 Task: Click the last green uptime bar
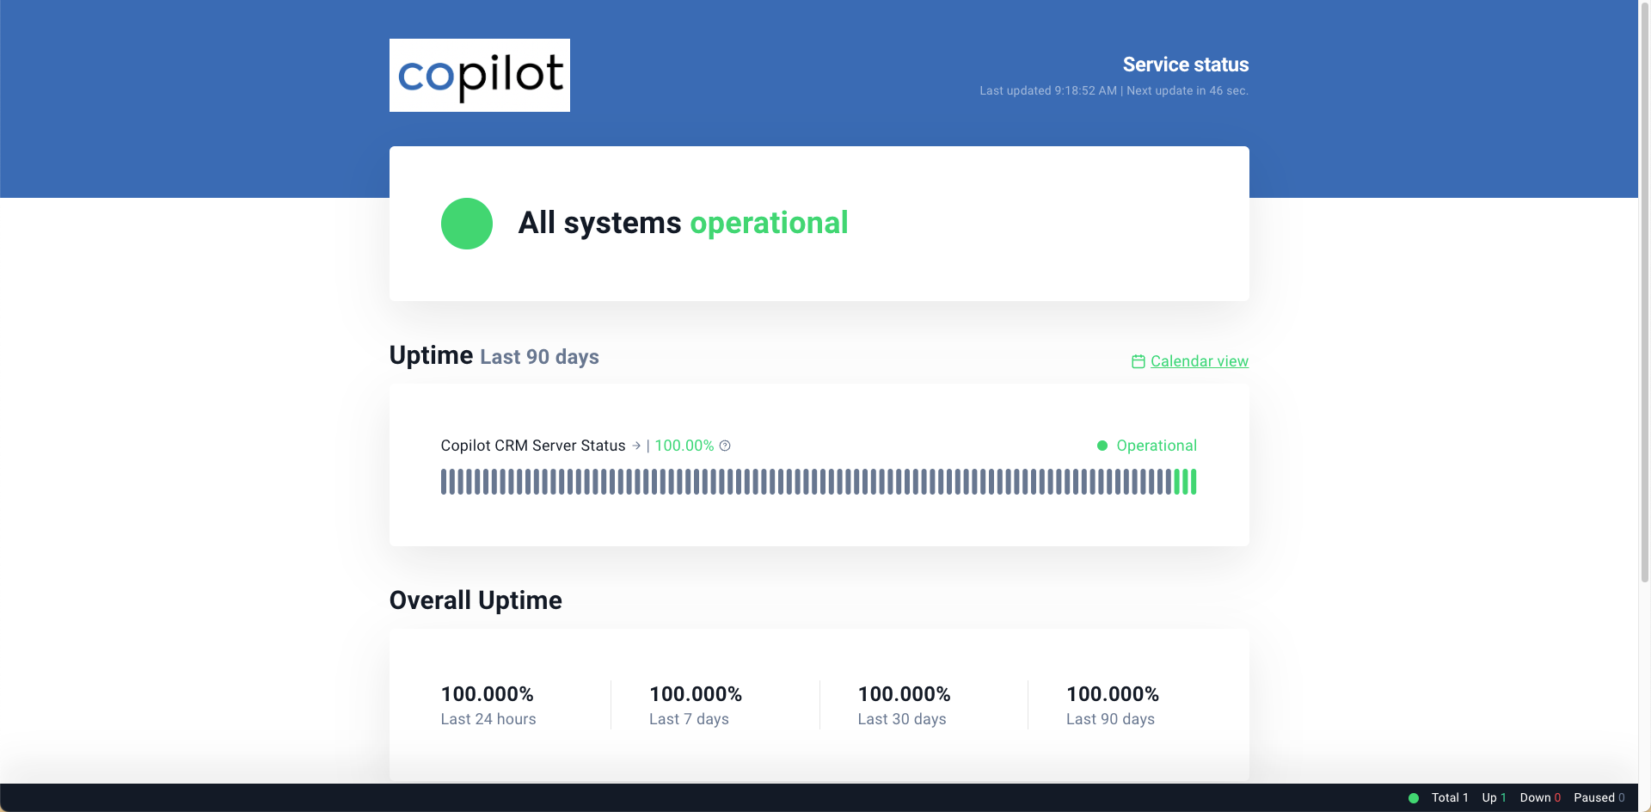point(1194,482)
